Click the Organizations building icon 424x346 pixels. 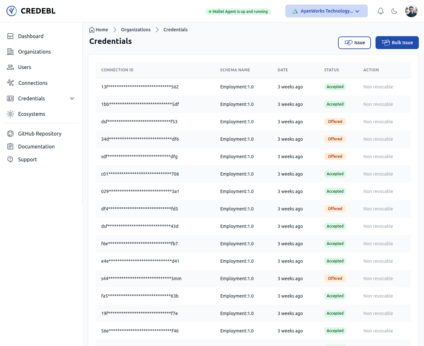[10, 52]
